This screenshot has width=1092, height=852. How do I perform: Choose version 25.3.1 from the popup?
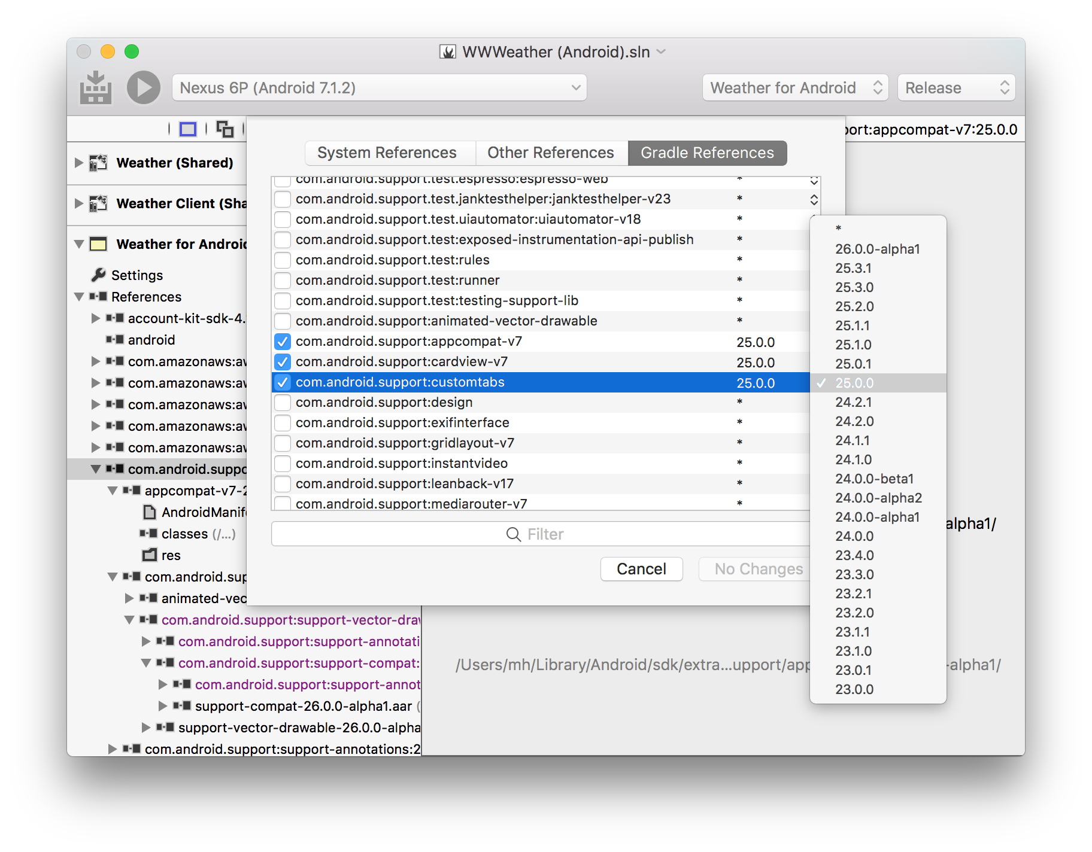point(878,268)
